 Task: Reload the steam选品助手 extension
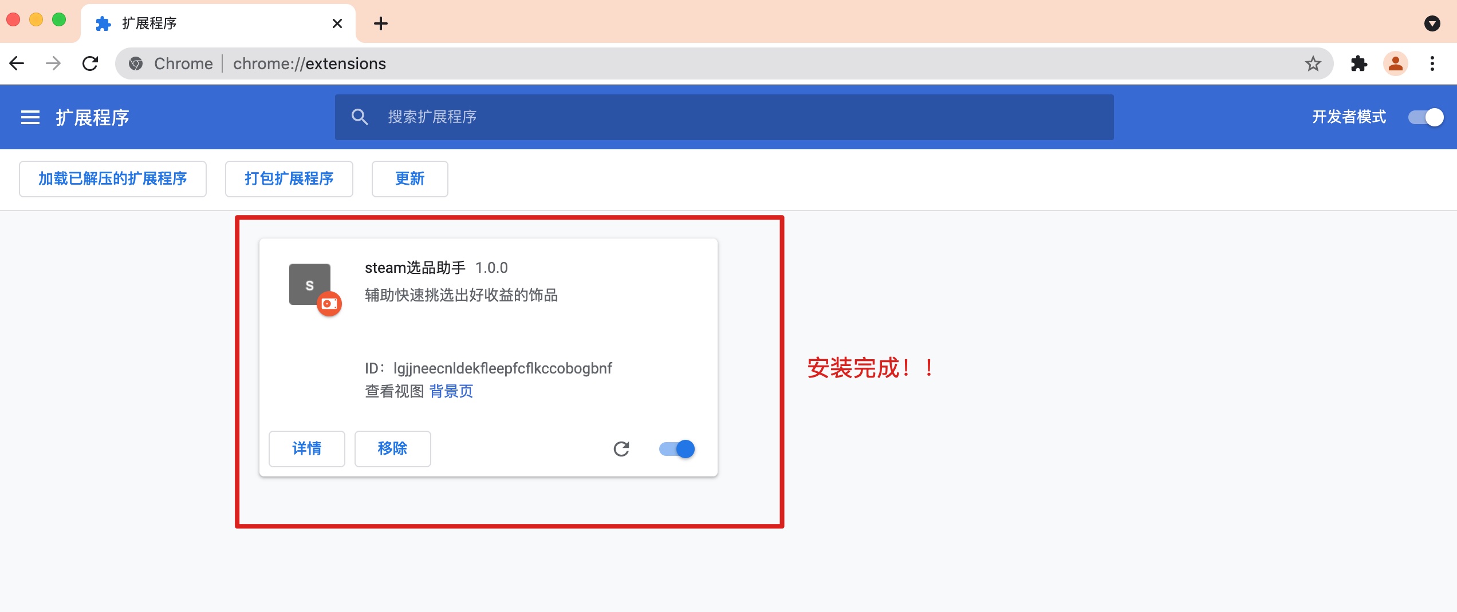click(621, 449)
